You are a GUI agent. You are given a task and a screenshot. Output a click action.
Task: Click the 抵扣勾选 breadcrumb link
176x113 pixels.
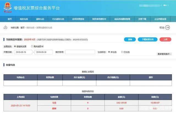pos(30,27)
